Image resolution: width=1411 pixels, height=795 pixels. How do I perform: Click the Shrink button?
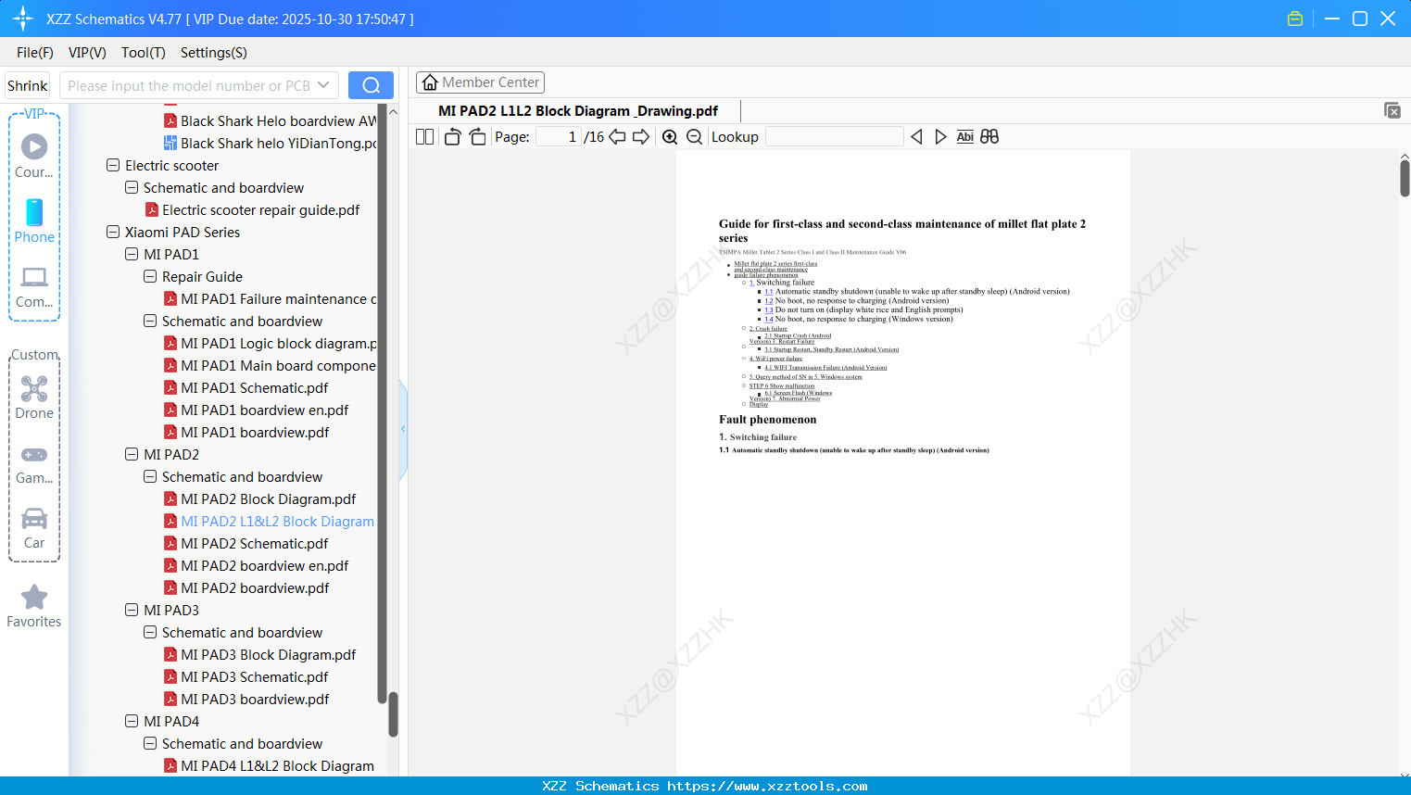28,85
